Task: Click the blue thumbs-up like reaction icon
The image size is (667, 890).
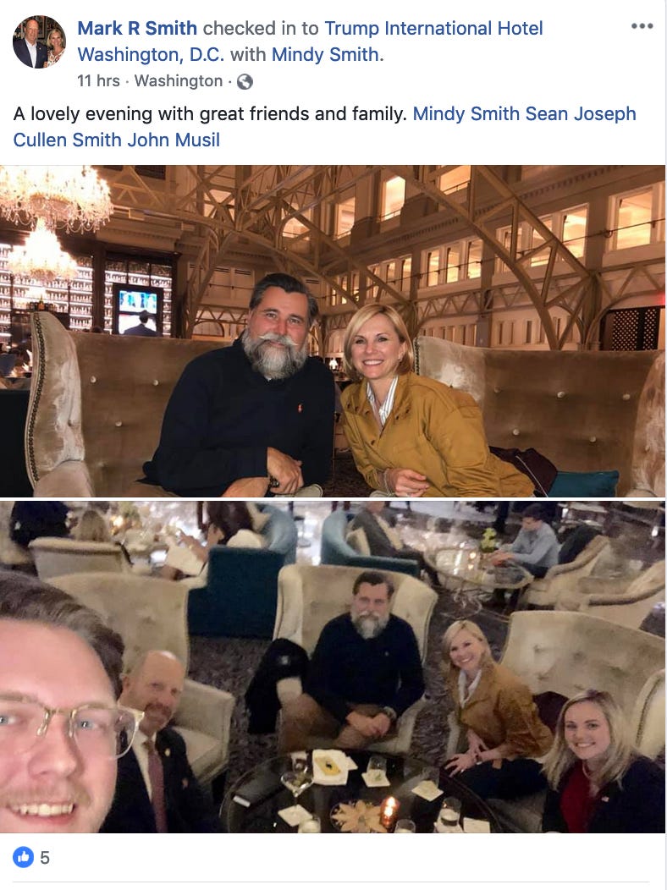Action: coord(23,857)
